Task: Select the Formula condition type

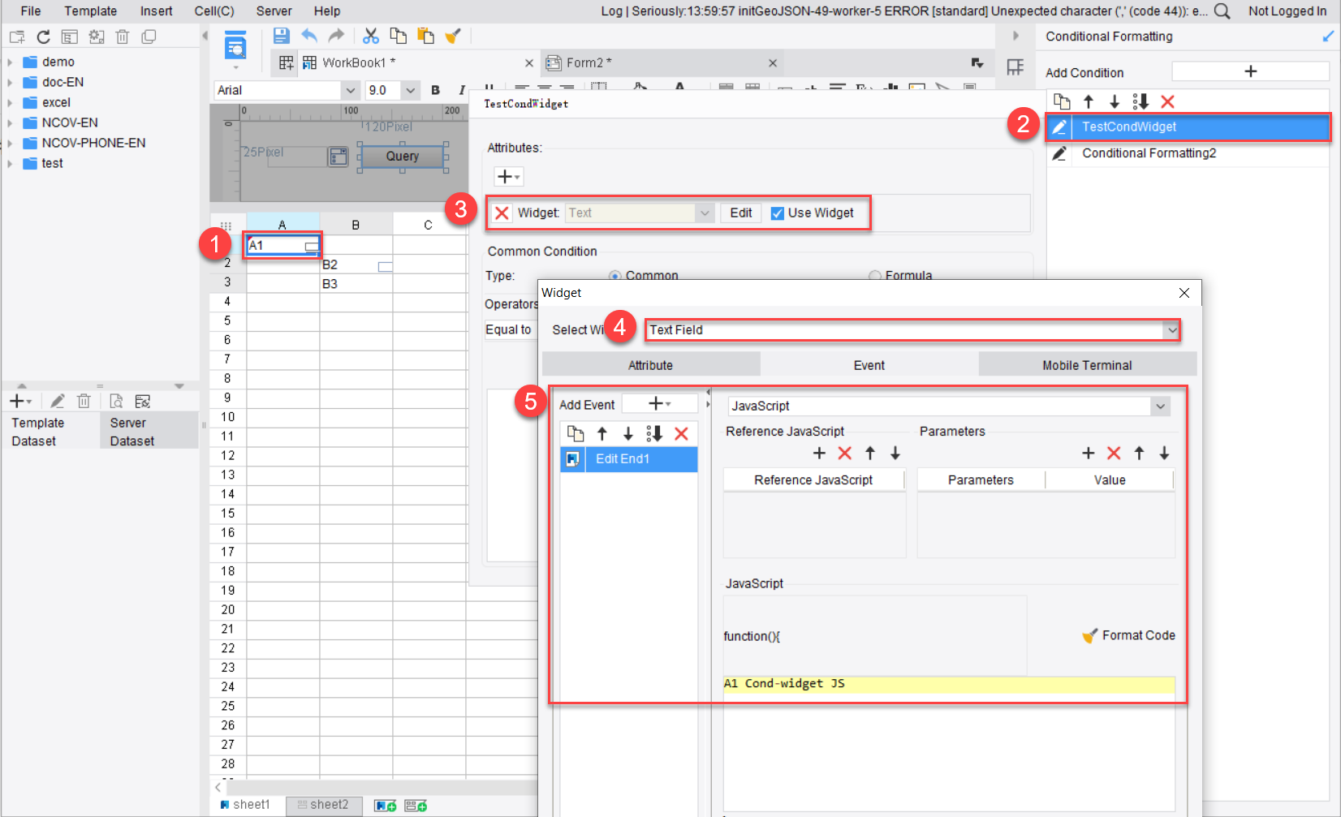Action: [x=875, y=276]
